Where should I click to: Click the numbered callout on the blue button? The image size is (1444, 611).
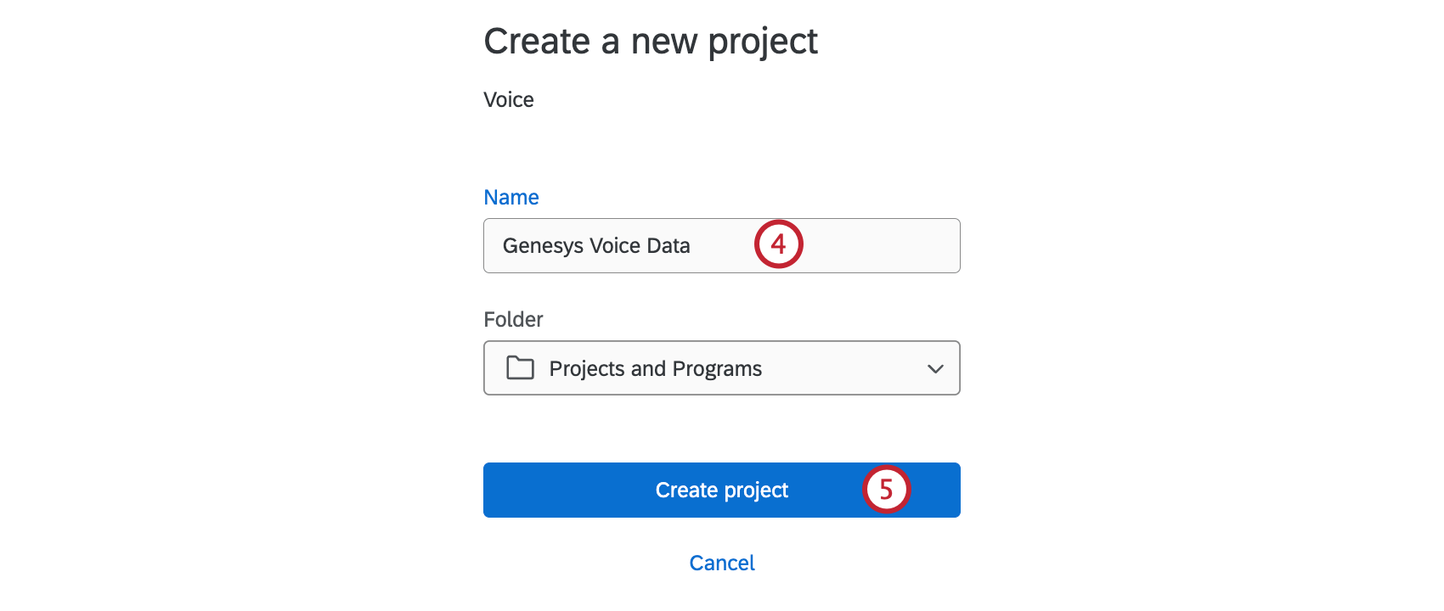[x=887, y=490]
